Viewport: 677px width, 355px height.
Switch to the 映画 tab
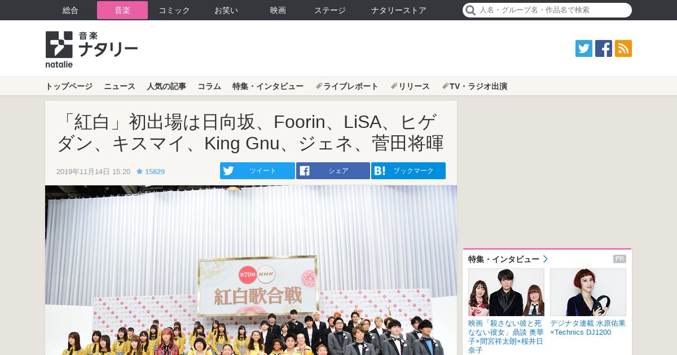[278, 10]
